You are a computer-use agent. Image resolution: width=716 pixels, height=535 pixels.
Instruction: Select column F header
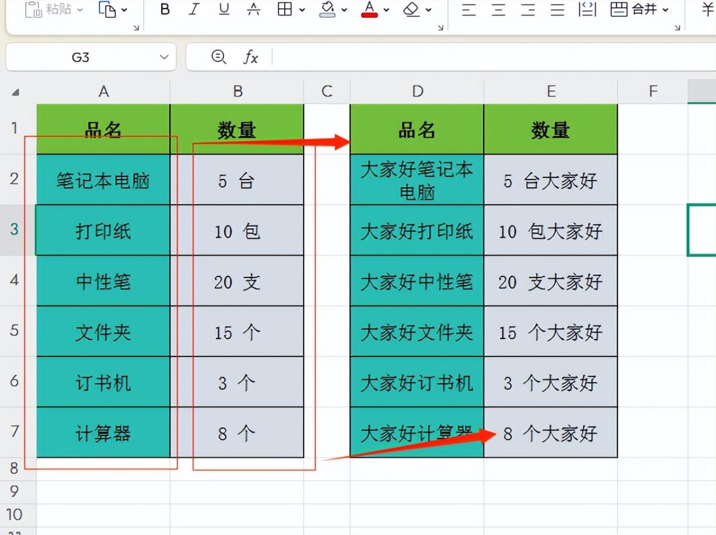652,91
